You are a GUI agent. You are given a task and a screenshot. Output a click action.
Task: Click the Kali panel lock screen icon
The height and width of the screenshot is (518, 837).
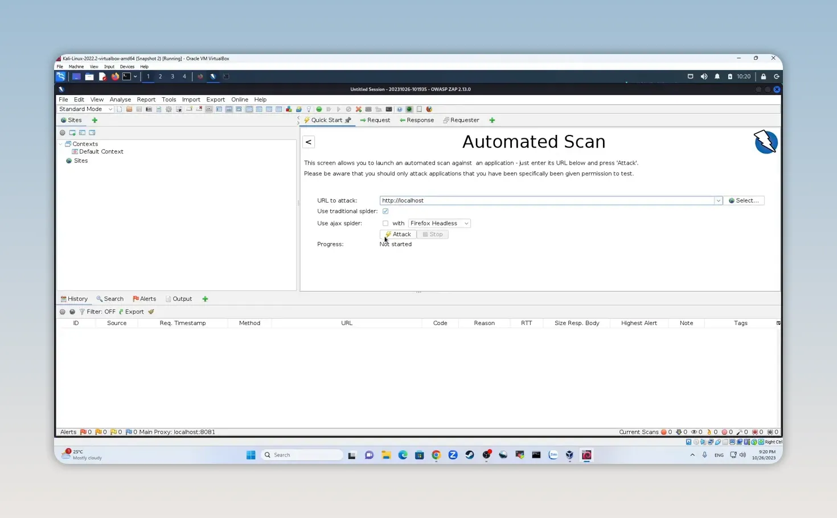coord(764,76)
